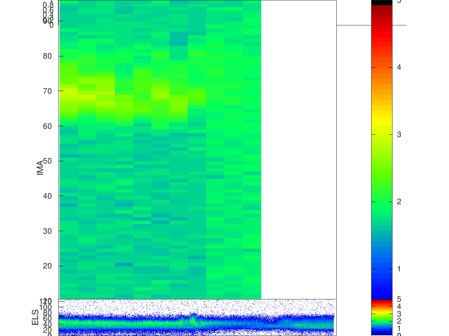Image resolution: width=449 pixels, height=336 pixels.
Task: Pick the black cap atop tall colorbar
Action: click(x=382, y=2)
